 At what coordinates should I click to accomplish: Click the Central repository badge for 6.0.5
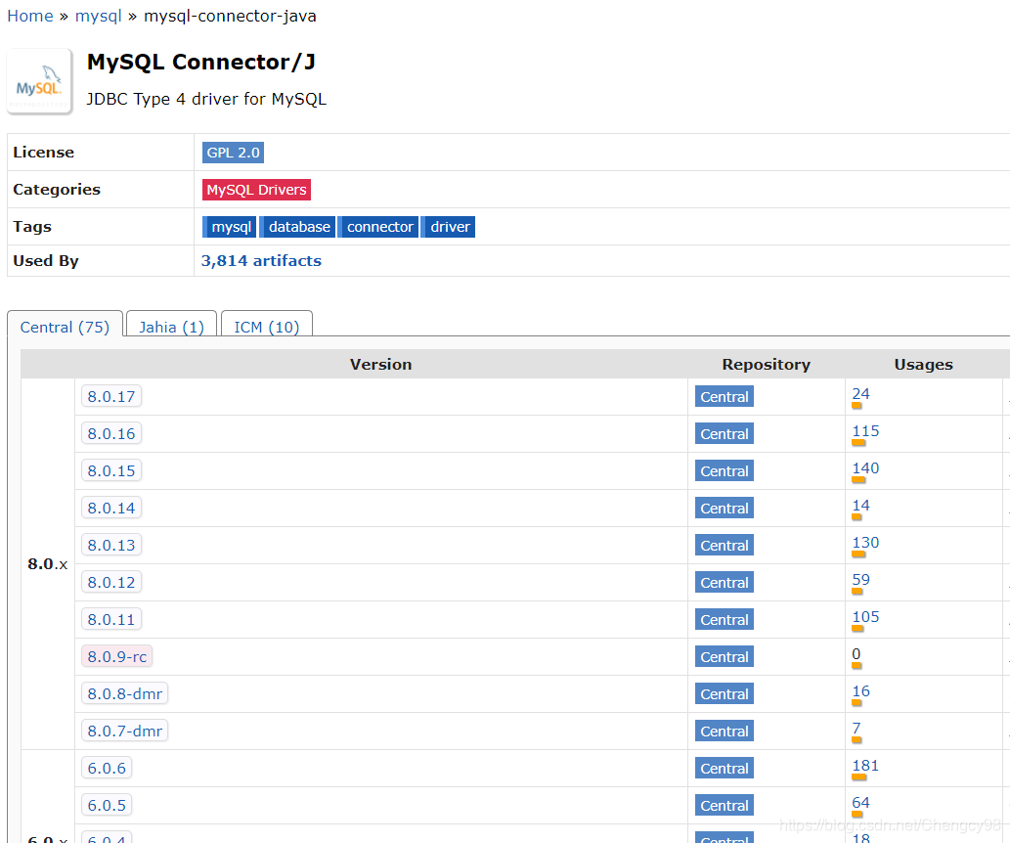pos(725,806)
